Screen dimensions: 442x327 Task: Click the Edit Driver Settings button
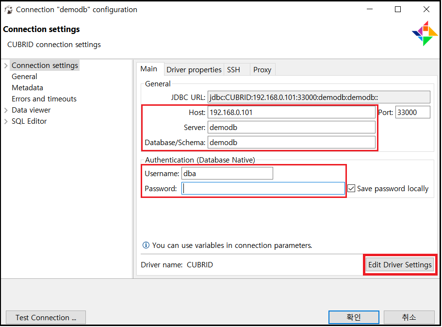400,265
